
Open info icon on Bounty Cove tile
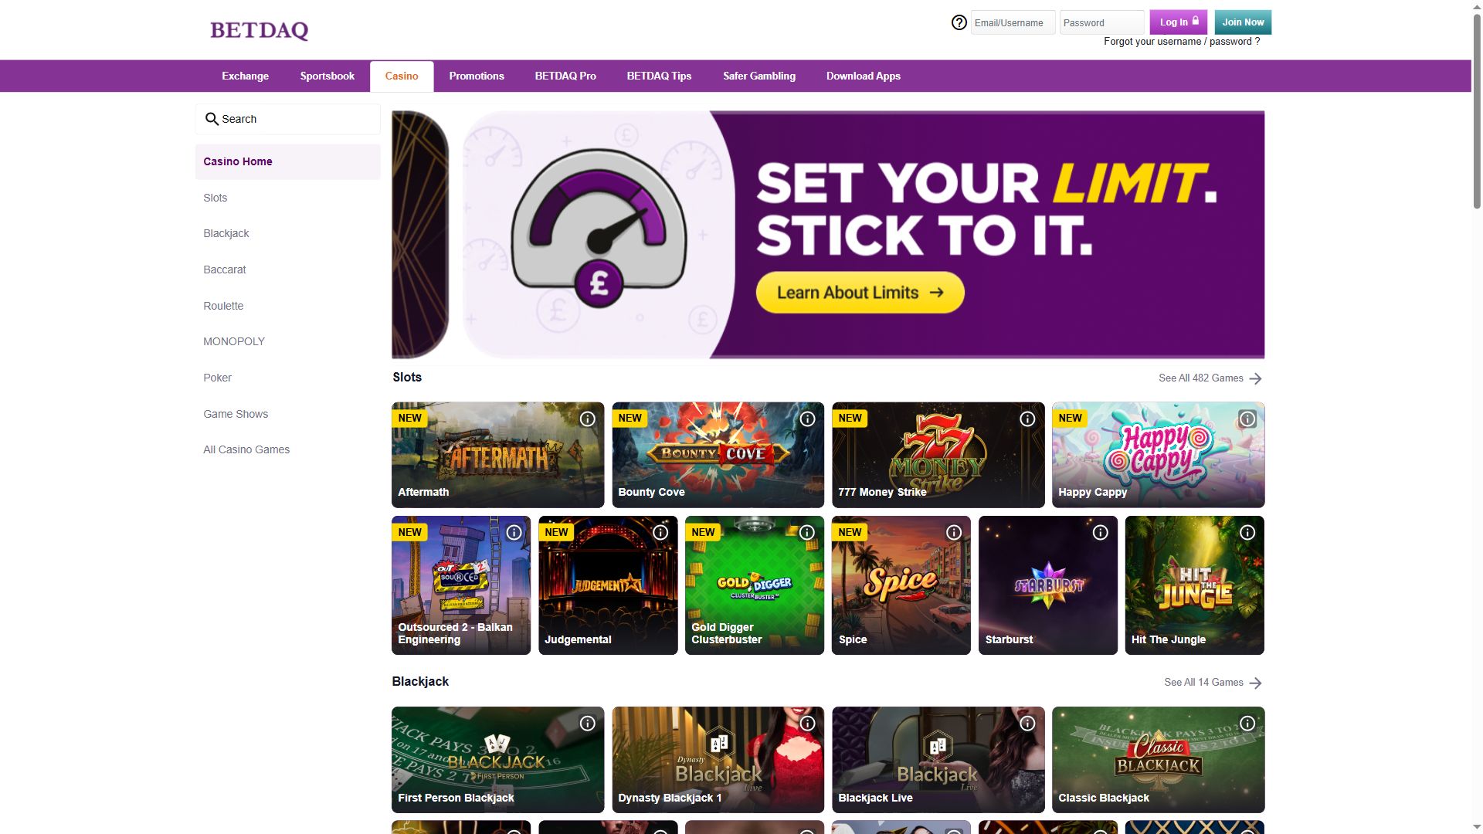pyautogui.click(x=807, y=419)
